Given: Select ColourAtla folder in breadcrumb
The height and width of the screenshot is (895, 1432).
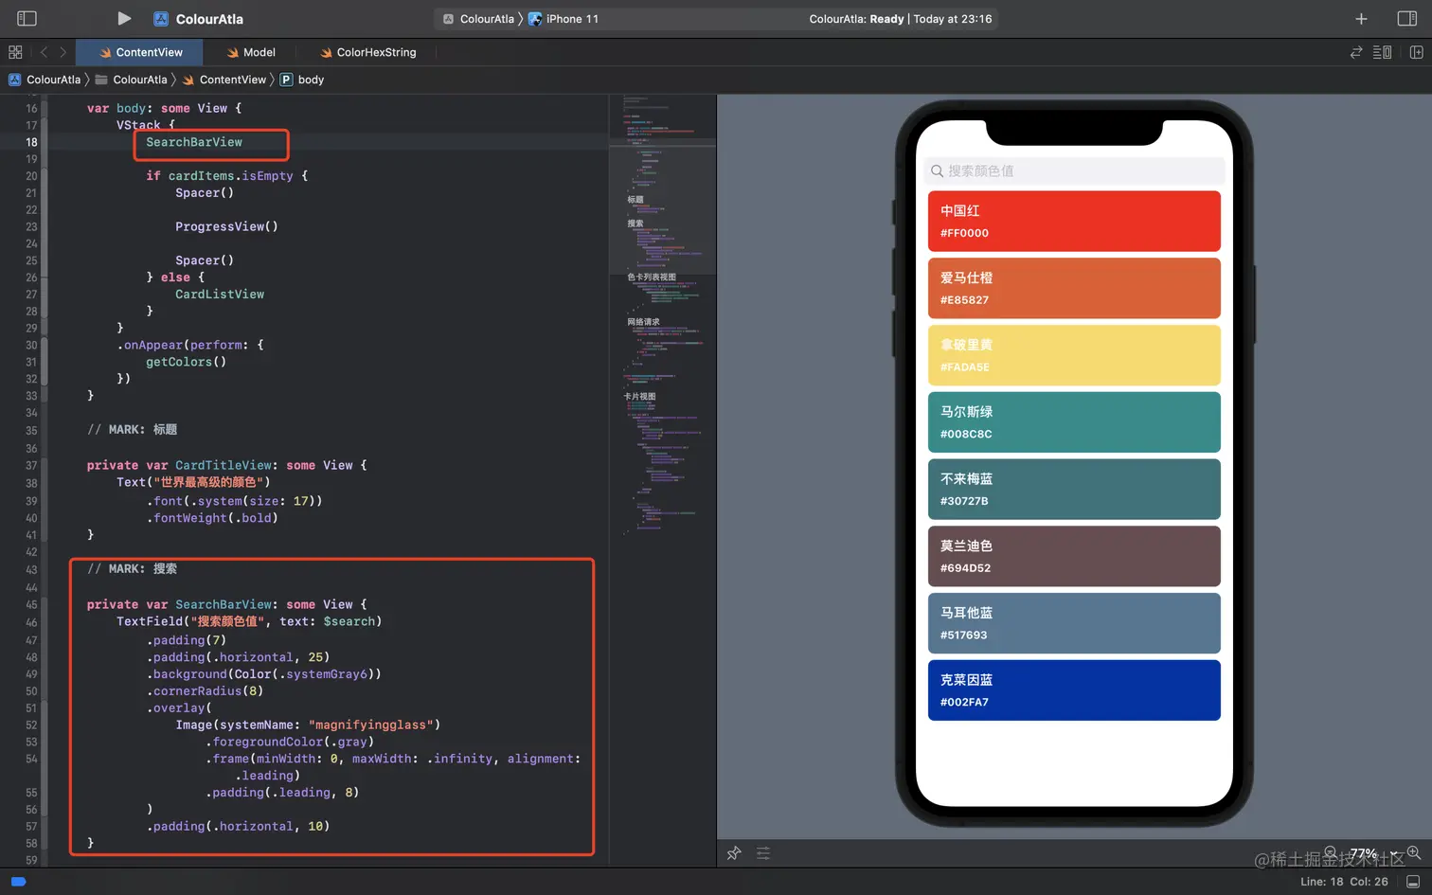Looking at the screenshot, I should pos(132,80).
